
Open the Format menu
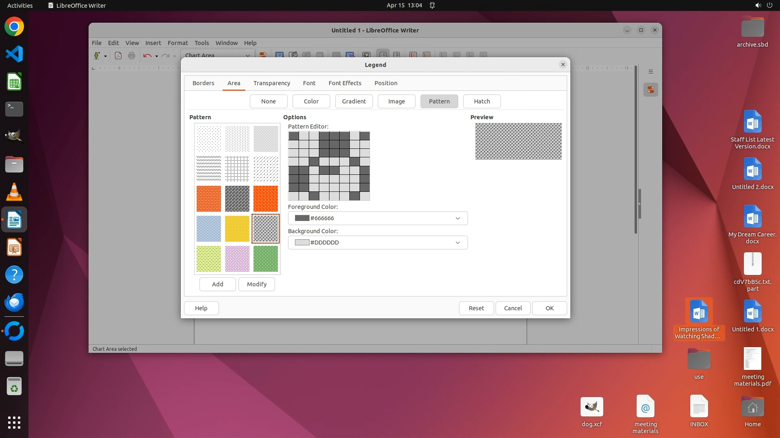coord(178,43)
